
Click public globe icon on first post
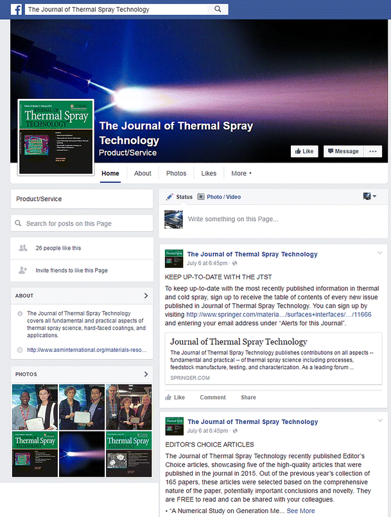pyautogui.click(x=235, y=263)
